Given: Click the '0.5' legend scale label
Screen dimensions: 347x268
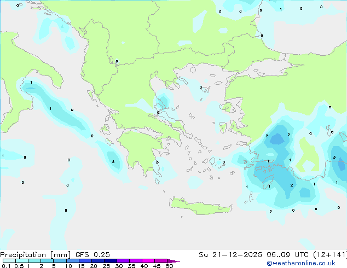Looking at the screenshot, I should 19,266.
